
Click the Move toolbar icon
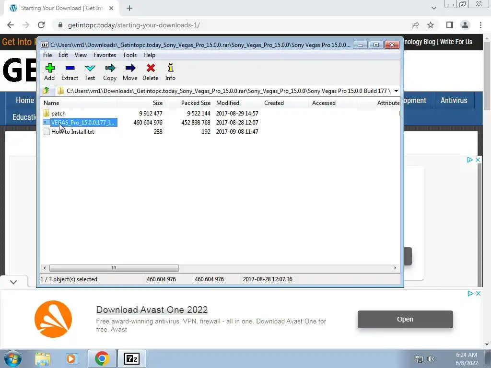(x=130, y=72)
